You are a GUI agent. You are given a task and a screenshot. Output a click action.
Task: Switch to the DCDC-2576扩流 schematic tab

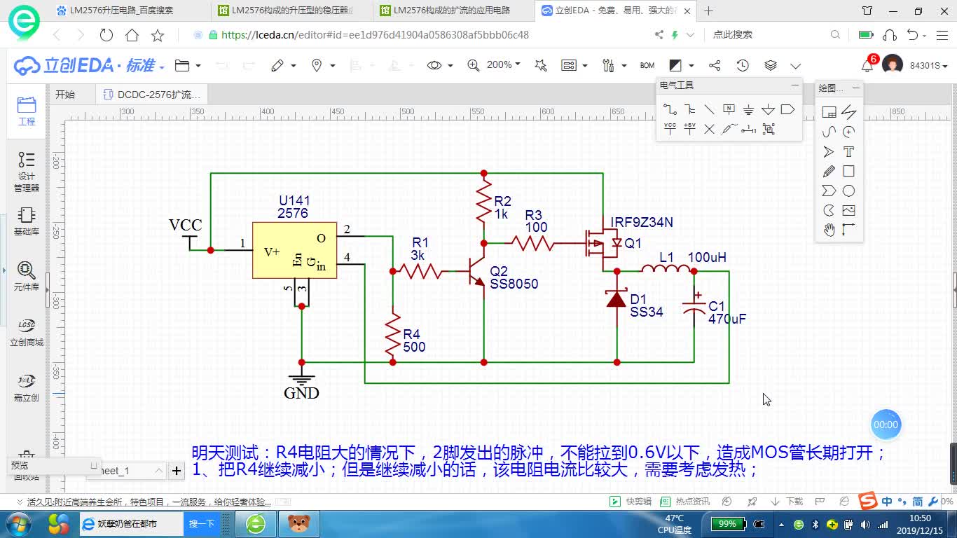point(153,95)
